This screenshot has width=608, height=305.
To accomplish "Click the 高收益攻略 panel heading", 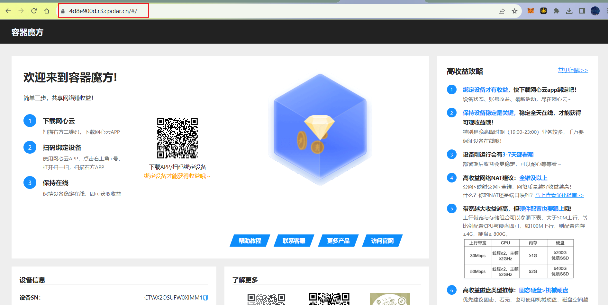I will click(x=465, y=72).
